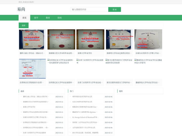Image resolution: width=182 pixels, height=136 pixels.
Task: Open the 探索顺天堂大学 diploma thumbnail
Action: [x=61, y=40]
